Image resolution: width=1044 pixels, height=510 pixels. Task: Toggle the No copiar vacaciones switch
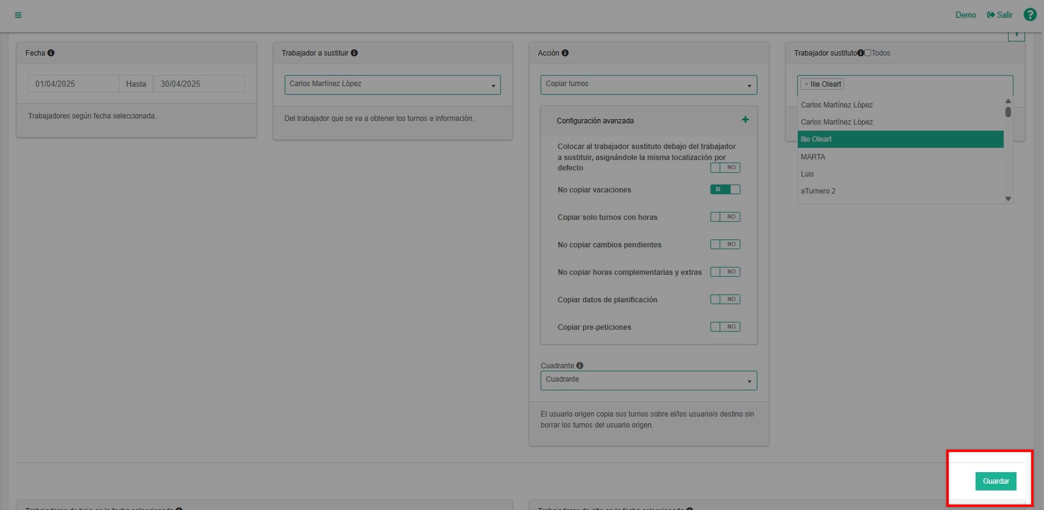pyautogui.click(x=725, y=189)
